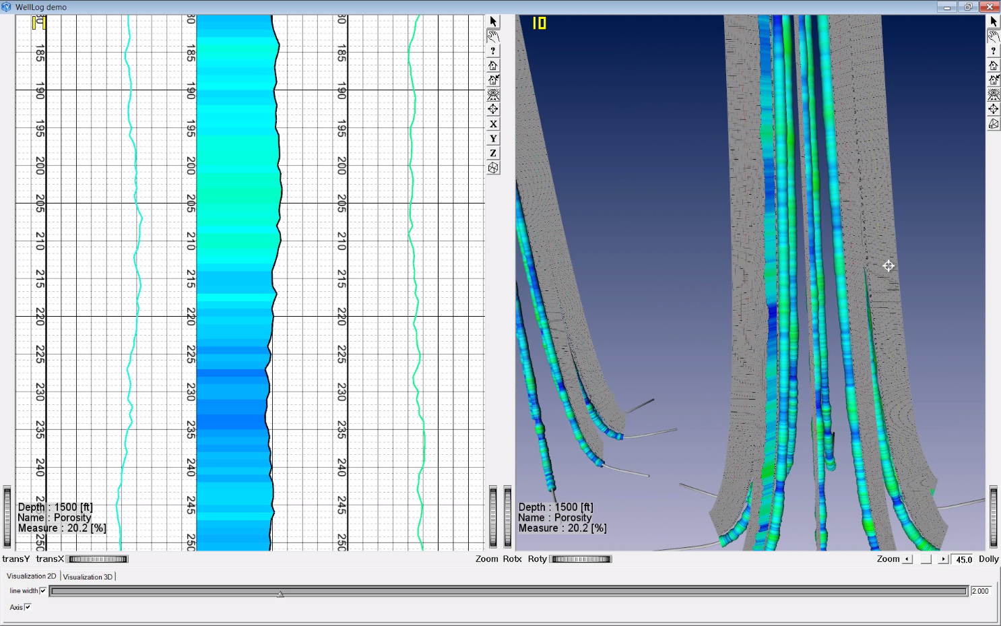The image size is (1001, 626).
Task: Click the Zoom value field showing 45.0
Action: pyautogui.click(x=964, y=559)
